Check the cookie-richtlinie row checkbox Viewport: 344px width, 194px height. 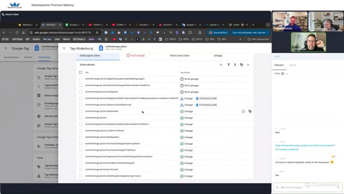point(80,131)
